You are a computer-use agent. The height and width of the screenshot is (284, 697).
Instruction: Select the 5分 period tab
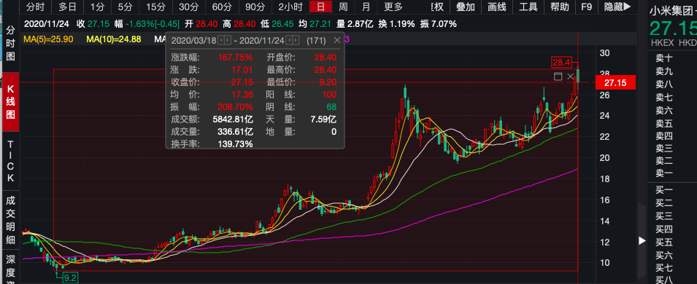tap(125, 7)
